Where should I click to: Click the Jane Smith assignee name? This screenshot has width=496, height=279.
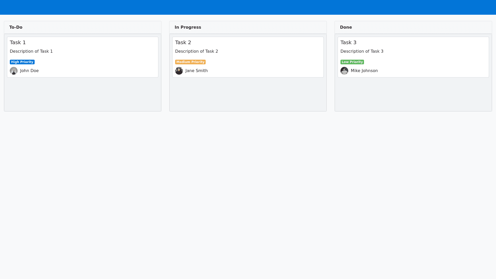point(197,71)
